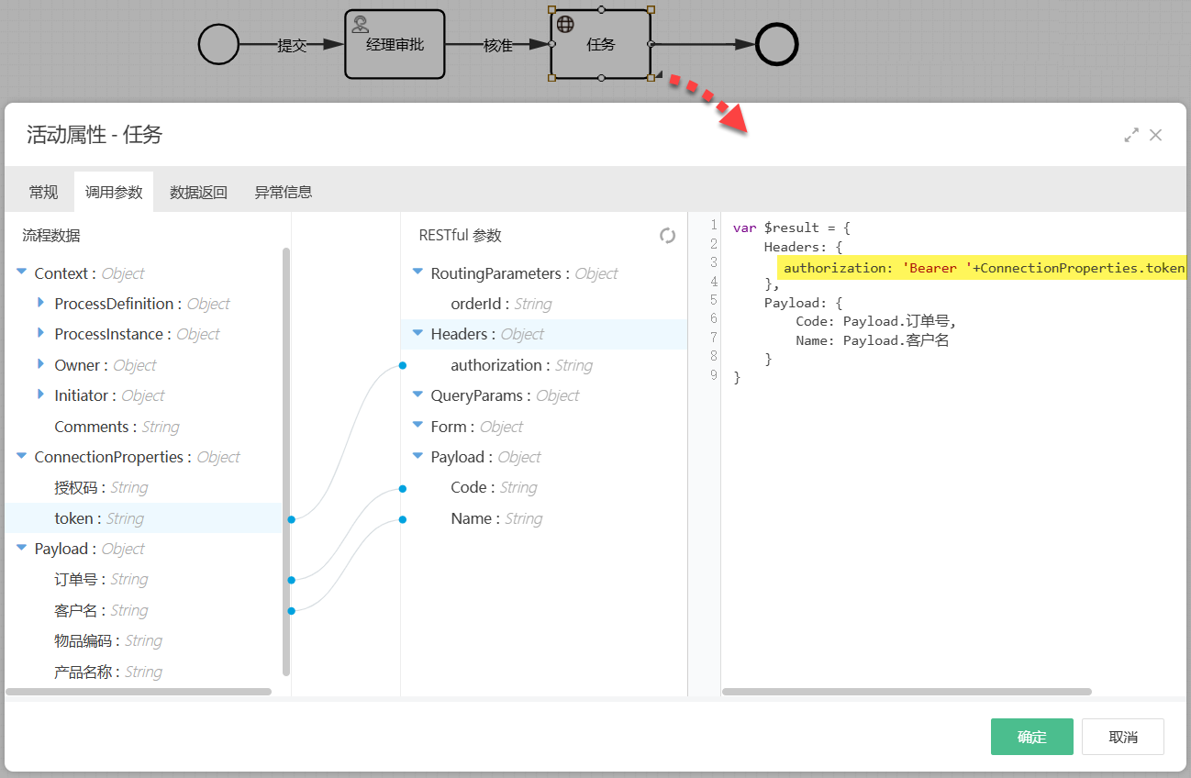This screenshot has width=1191, height=778.
Task: Click the 取消 cancel button
Action: pos(1122,737)
